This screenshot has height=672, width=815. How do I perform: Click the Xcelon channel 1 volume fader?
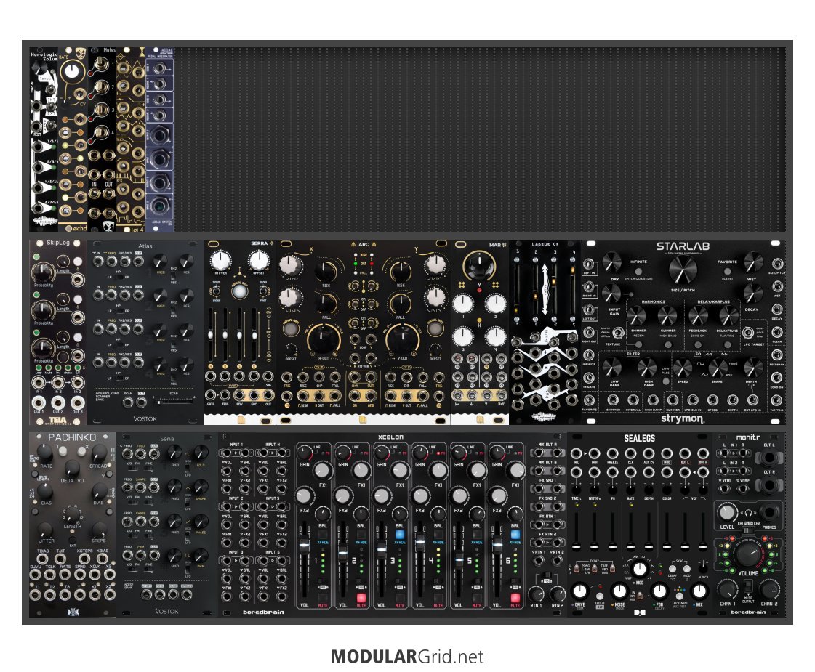305,545
